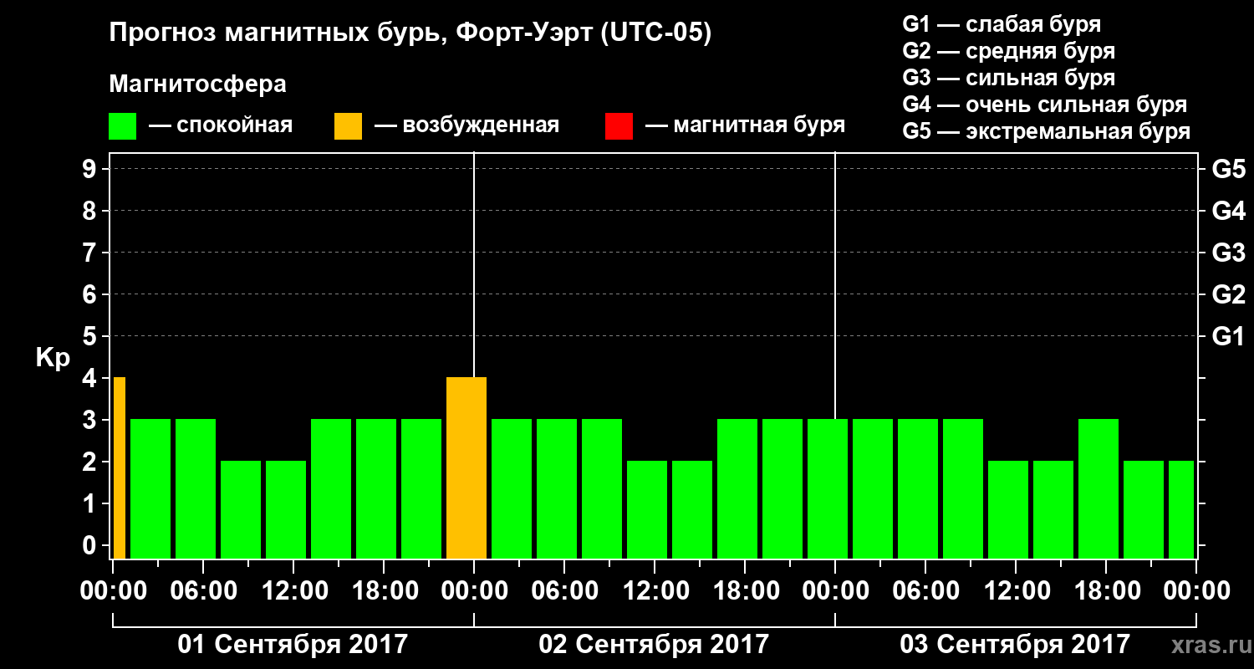Click the wide orange Kp 4 bar at midnight
1254x669 pixels.
coord(466,467)
